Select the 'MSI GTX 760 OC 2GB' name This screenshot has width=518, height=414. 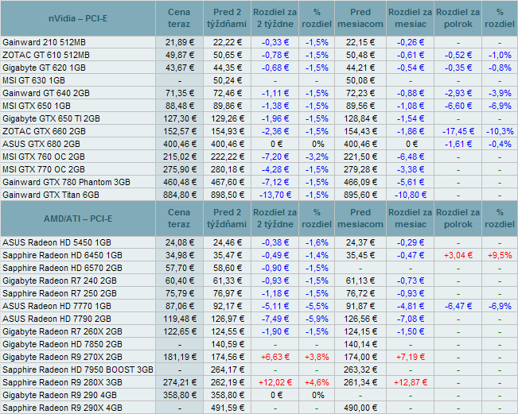[44, 157]
